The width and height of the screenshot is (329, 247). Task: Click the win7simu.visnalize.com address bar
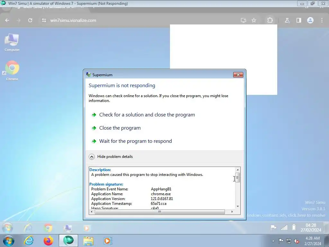click(73, 20)
